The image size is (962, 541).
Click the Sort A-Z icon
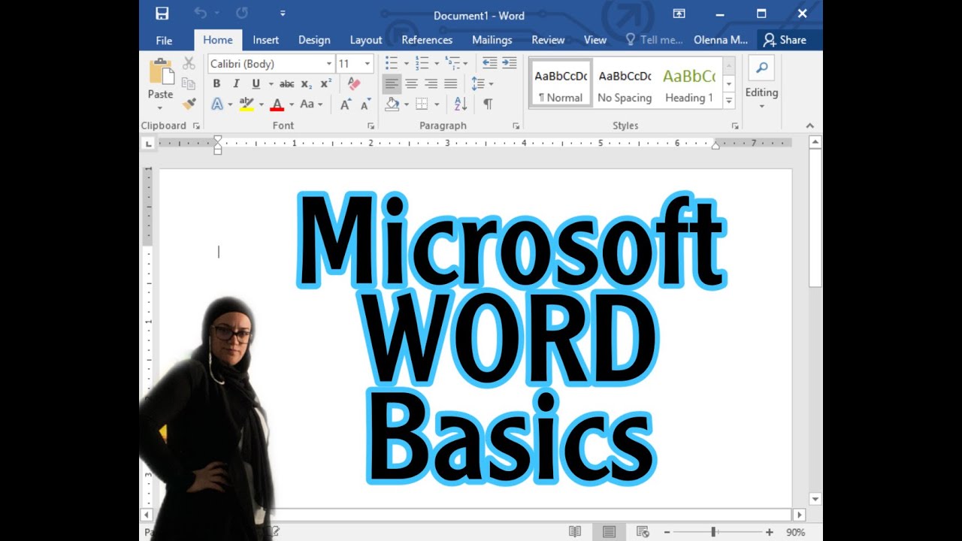[x=461, y=104]
